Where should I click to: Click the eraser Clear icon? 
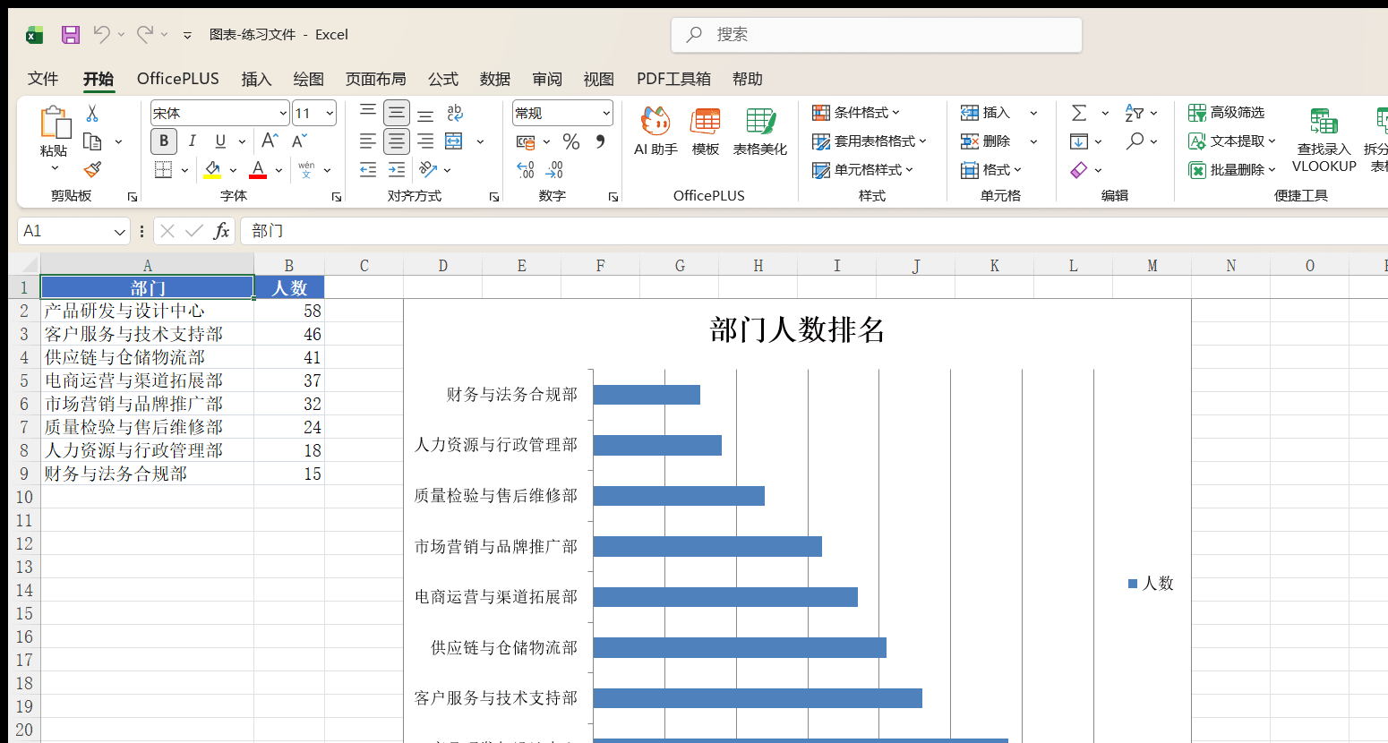(1079, 169)
